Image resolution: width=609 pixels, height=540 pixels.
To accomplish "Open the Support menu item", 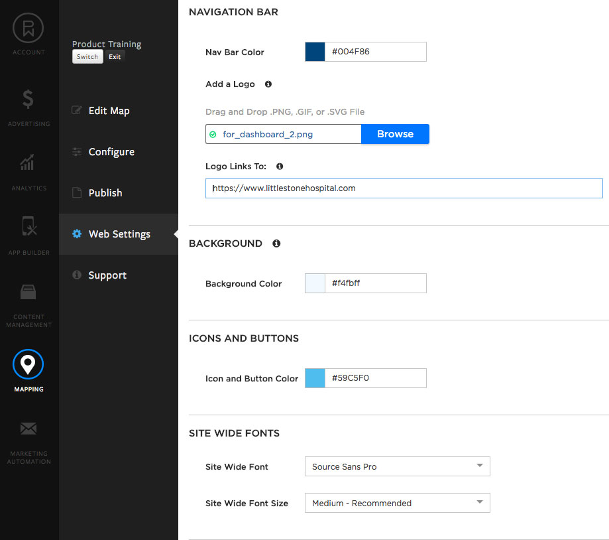I will 107,275.
